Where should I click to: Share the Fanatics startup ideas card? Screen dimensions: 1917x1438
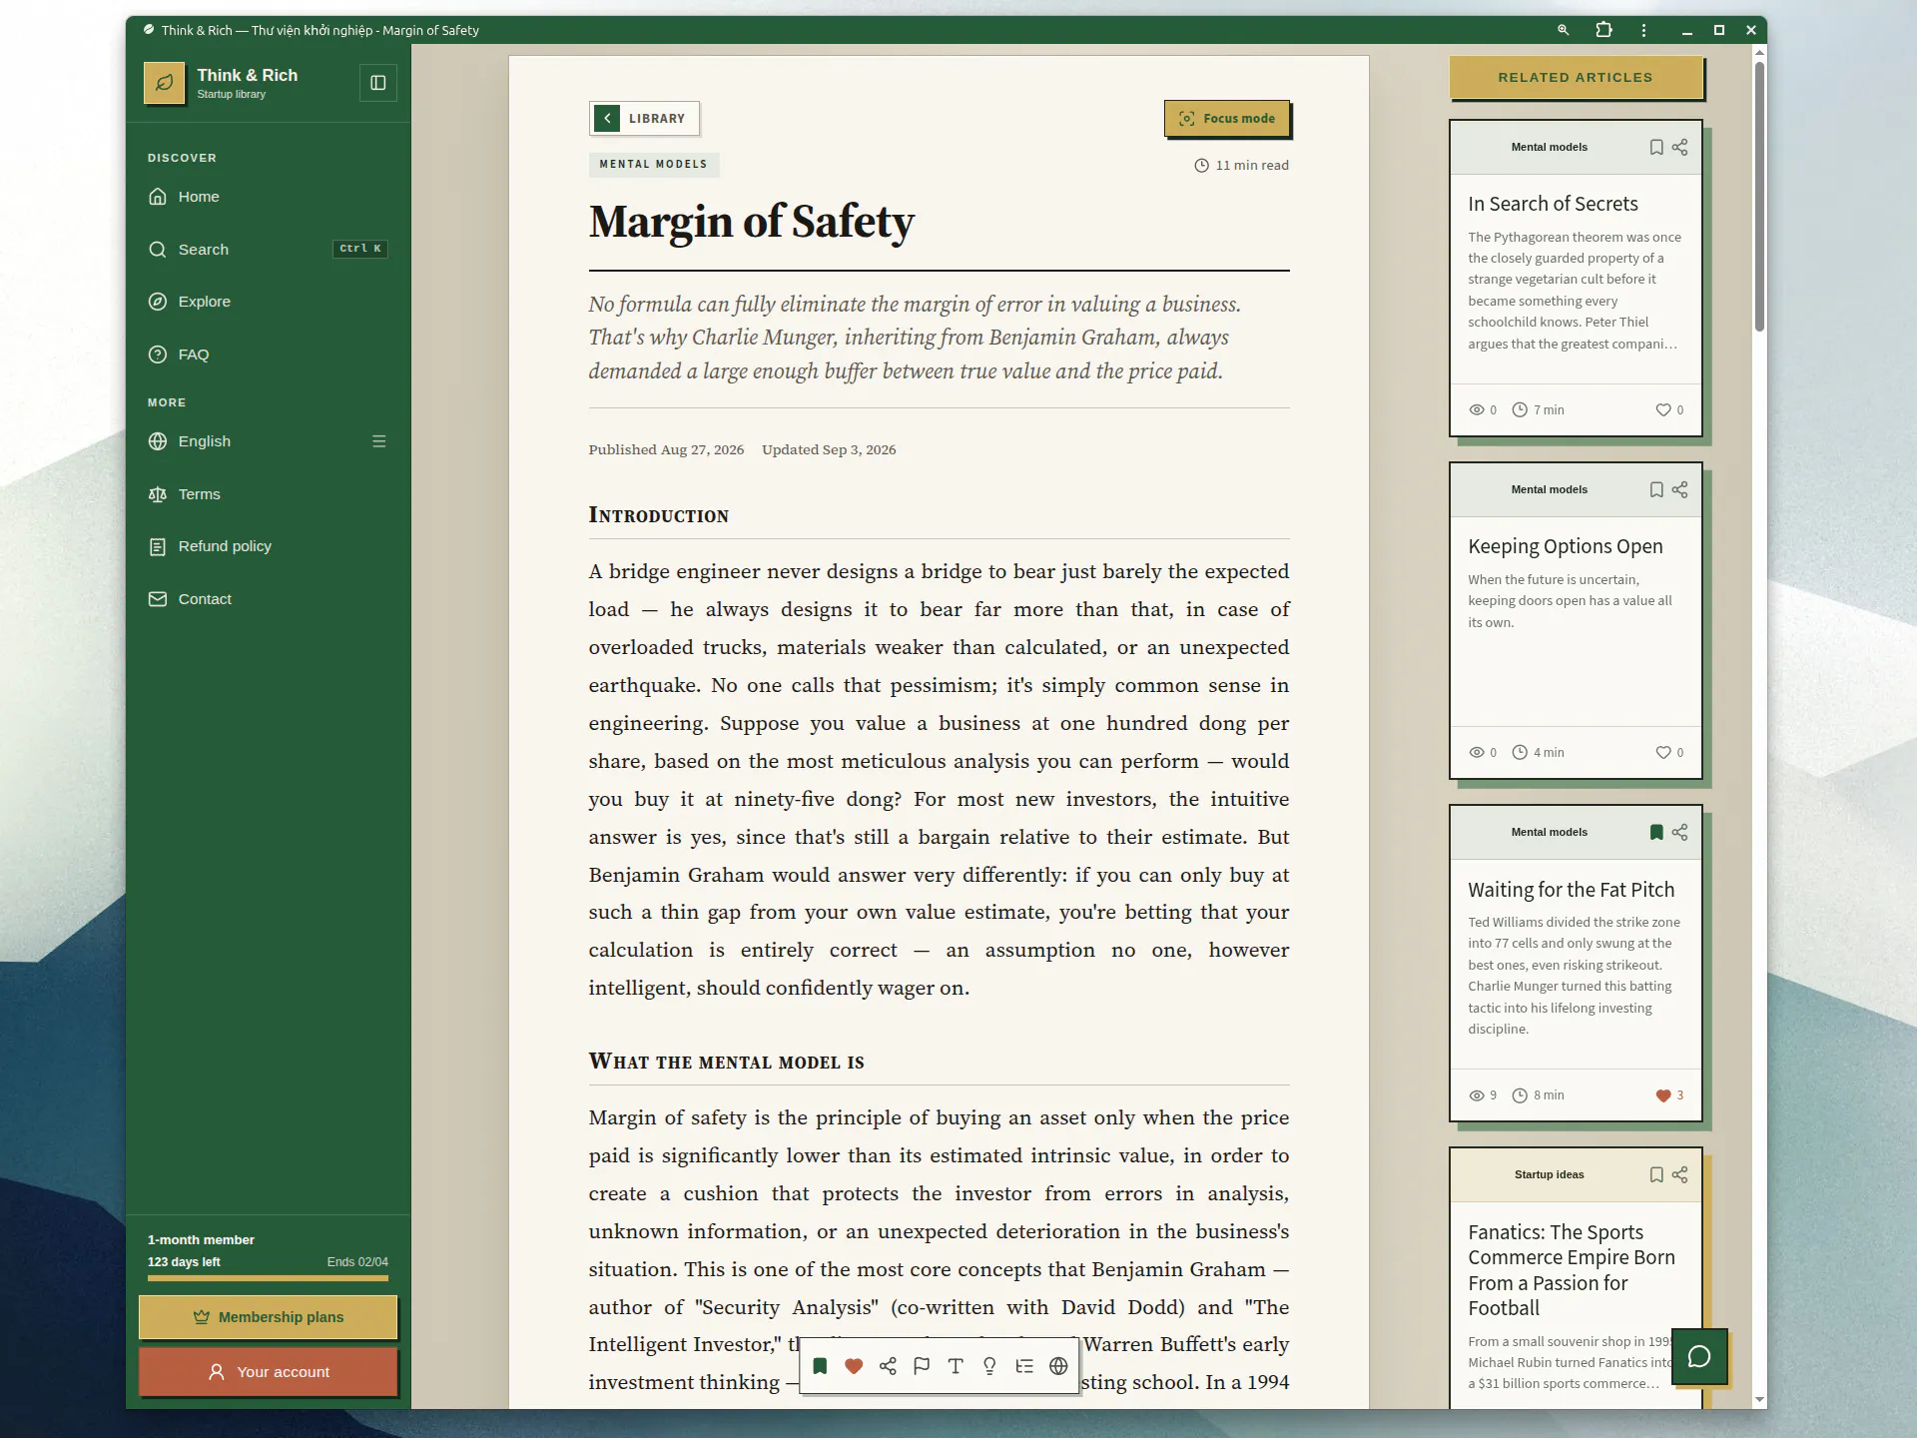tap(1680, 1174)
